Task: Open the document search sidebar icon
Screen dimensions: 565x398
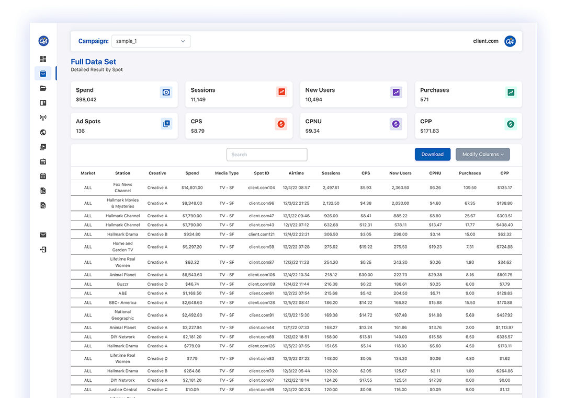Action: click(43, 205)
